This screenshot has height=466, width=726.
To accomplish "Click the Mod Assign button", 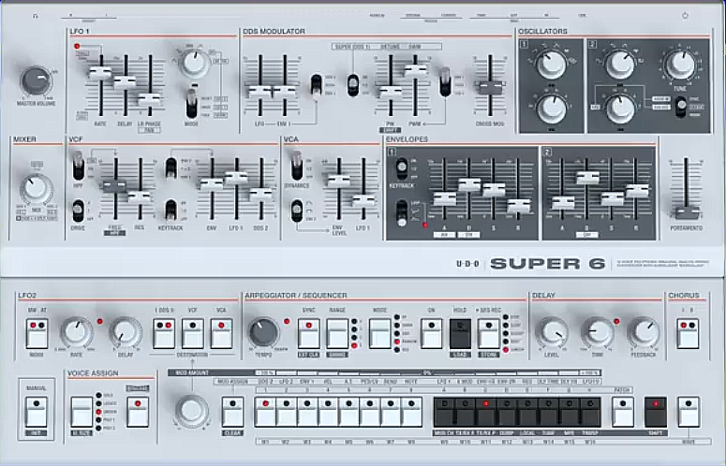I will pos(232,412).
